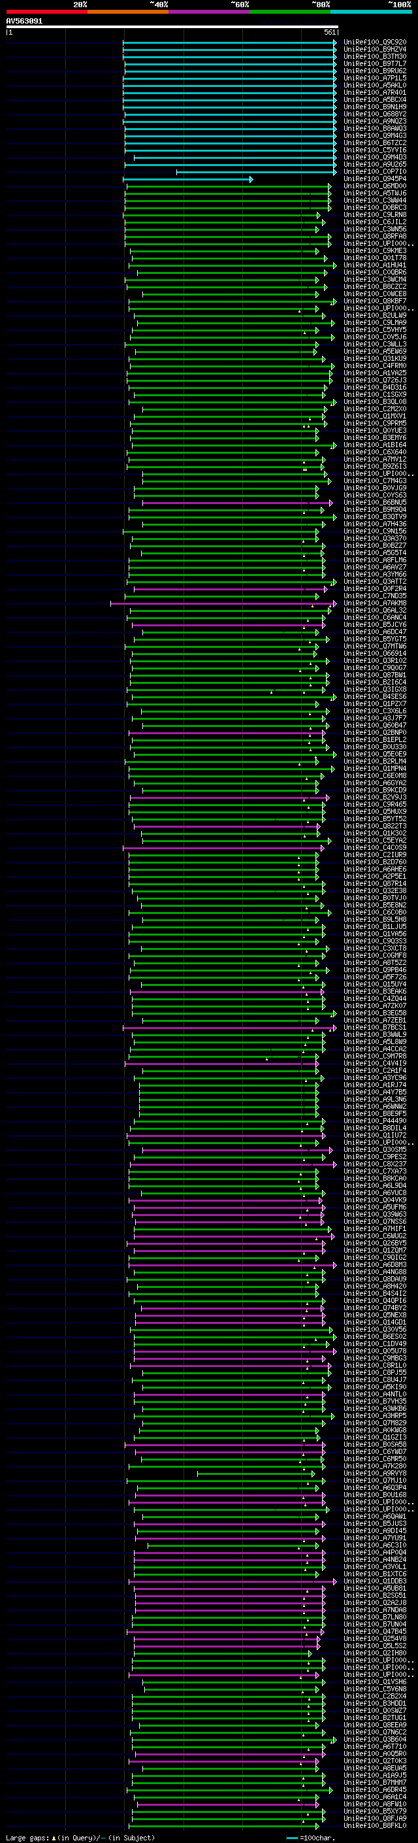The width and height of the screenshot is (418, 1843).
Task: Open hit UniRef100_D0BRC3
Action: pos(375,207)
